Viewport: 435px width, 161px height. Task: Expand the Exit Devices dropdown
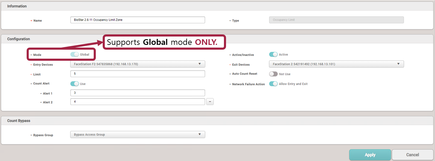(x=336, y=64)
